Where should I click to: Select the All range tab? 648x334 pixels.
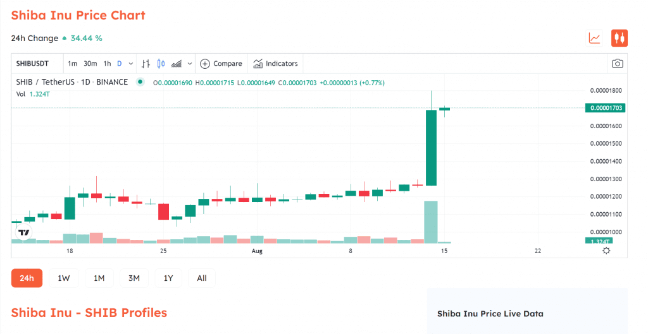coord(202,278)
